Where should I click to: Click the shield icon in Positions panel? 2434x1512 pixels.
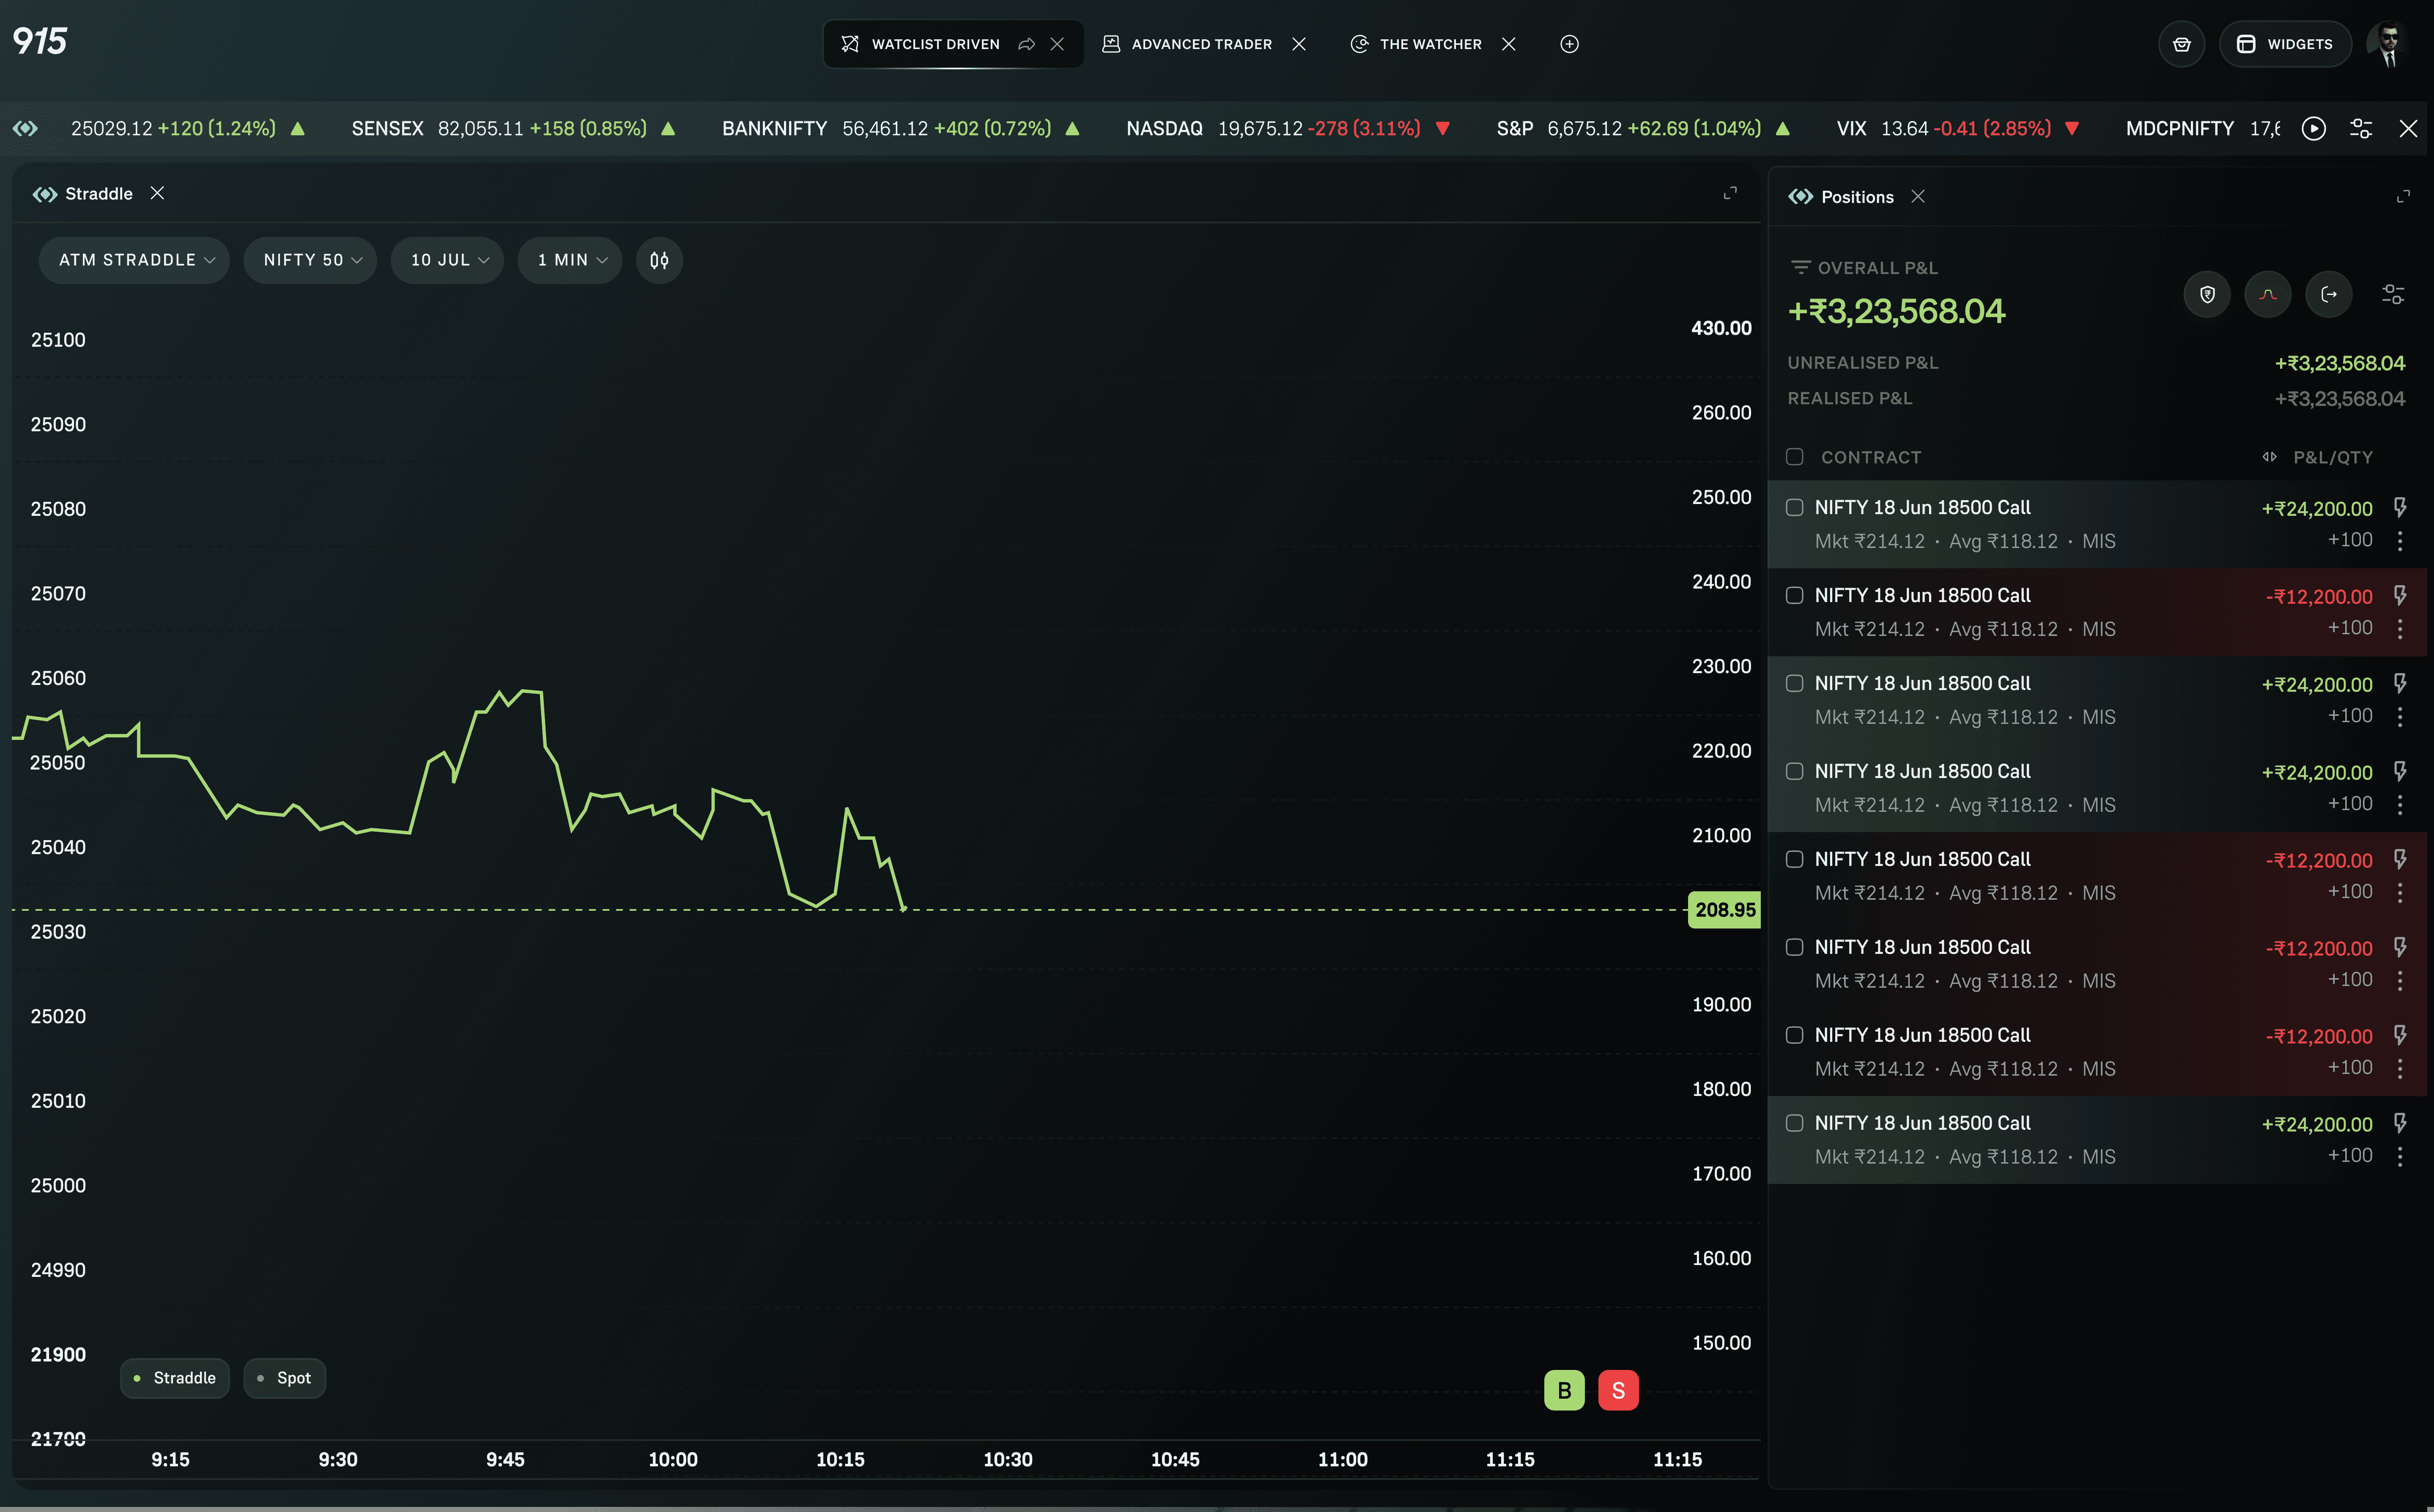tap(2207, 294)
